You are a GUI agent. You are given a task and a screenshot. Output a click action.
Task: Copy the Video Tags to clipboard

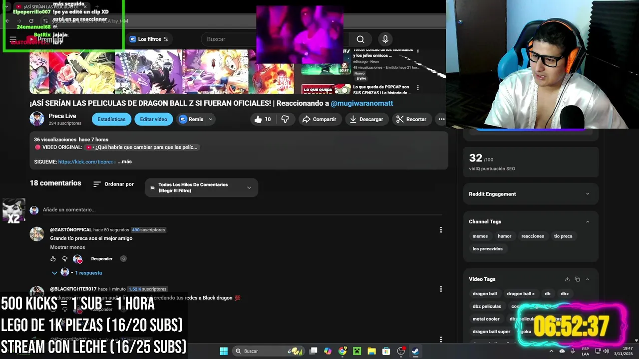pos(577,279)
